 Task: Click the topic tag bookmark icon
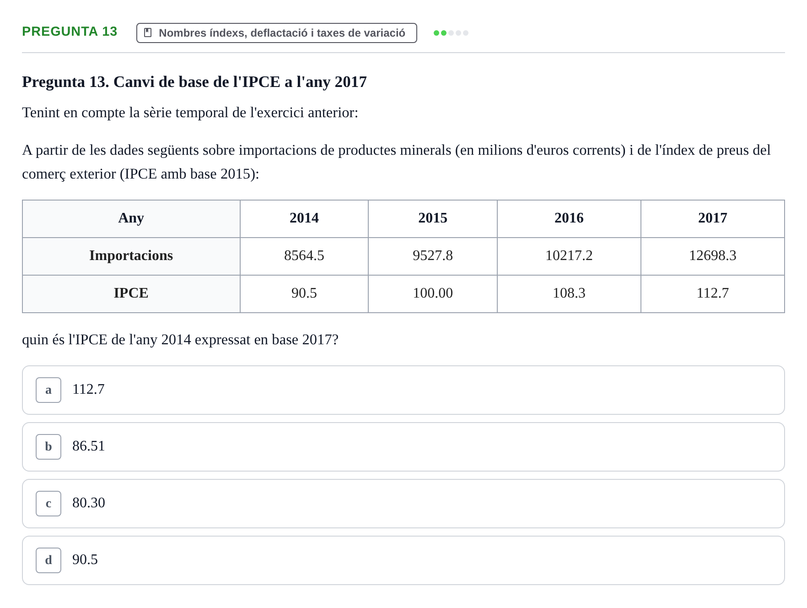[148, 33]
